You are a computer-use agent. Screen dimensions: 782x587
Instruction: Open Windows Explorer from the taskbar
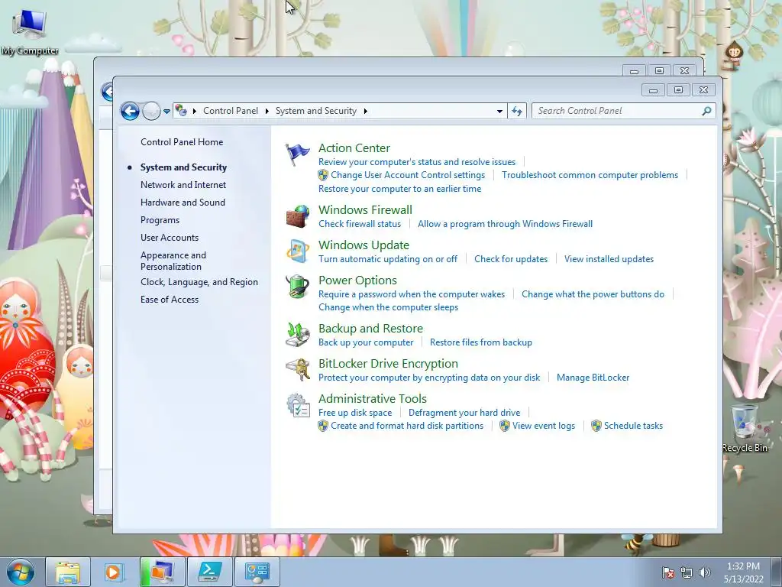[x=68, y=572]
